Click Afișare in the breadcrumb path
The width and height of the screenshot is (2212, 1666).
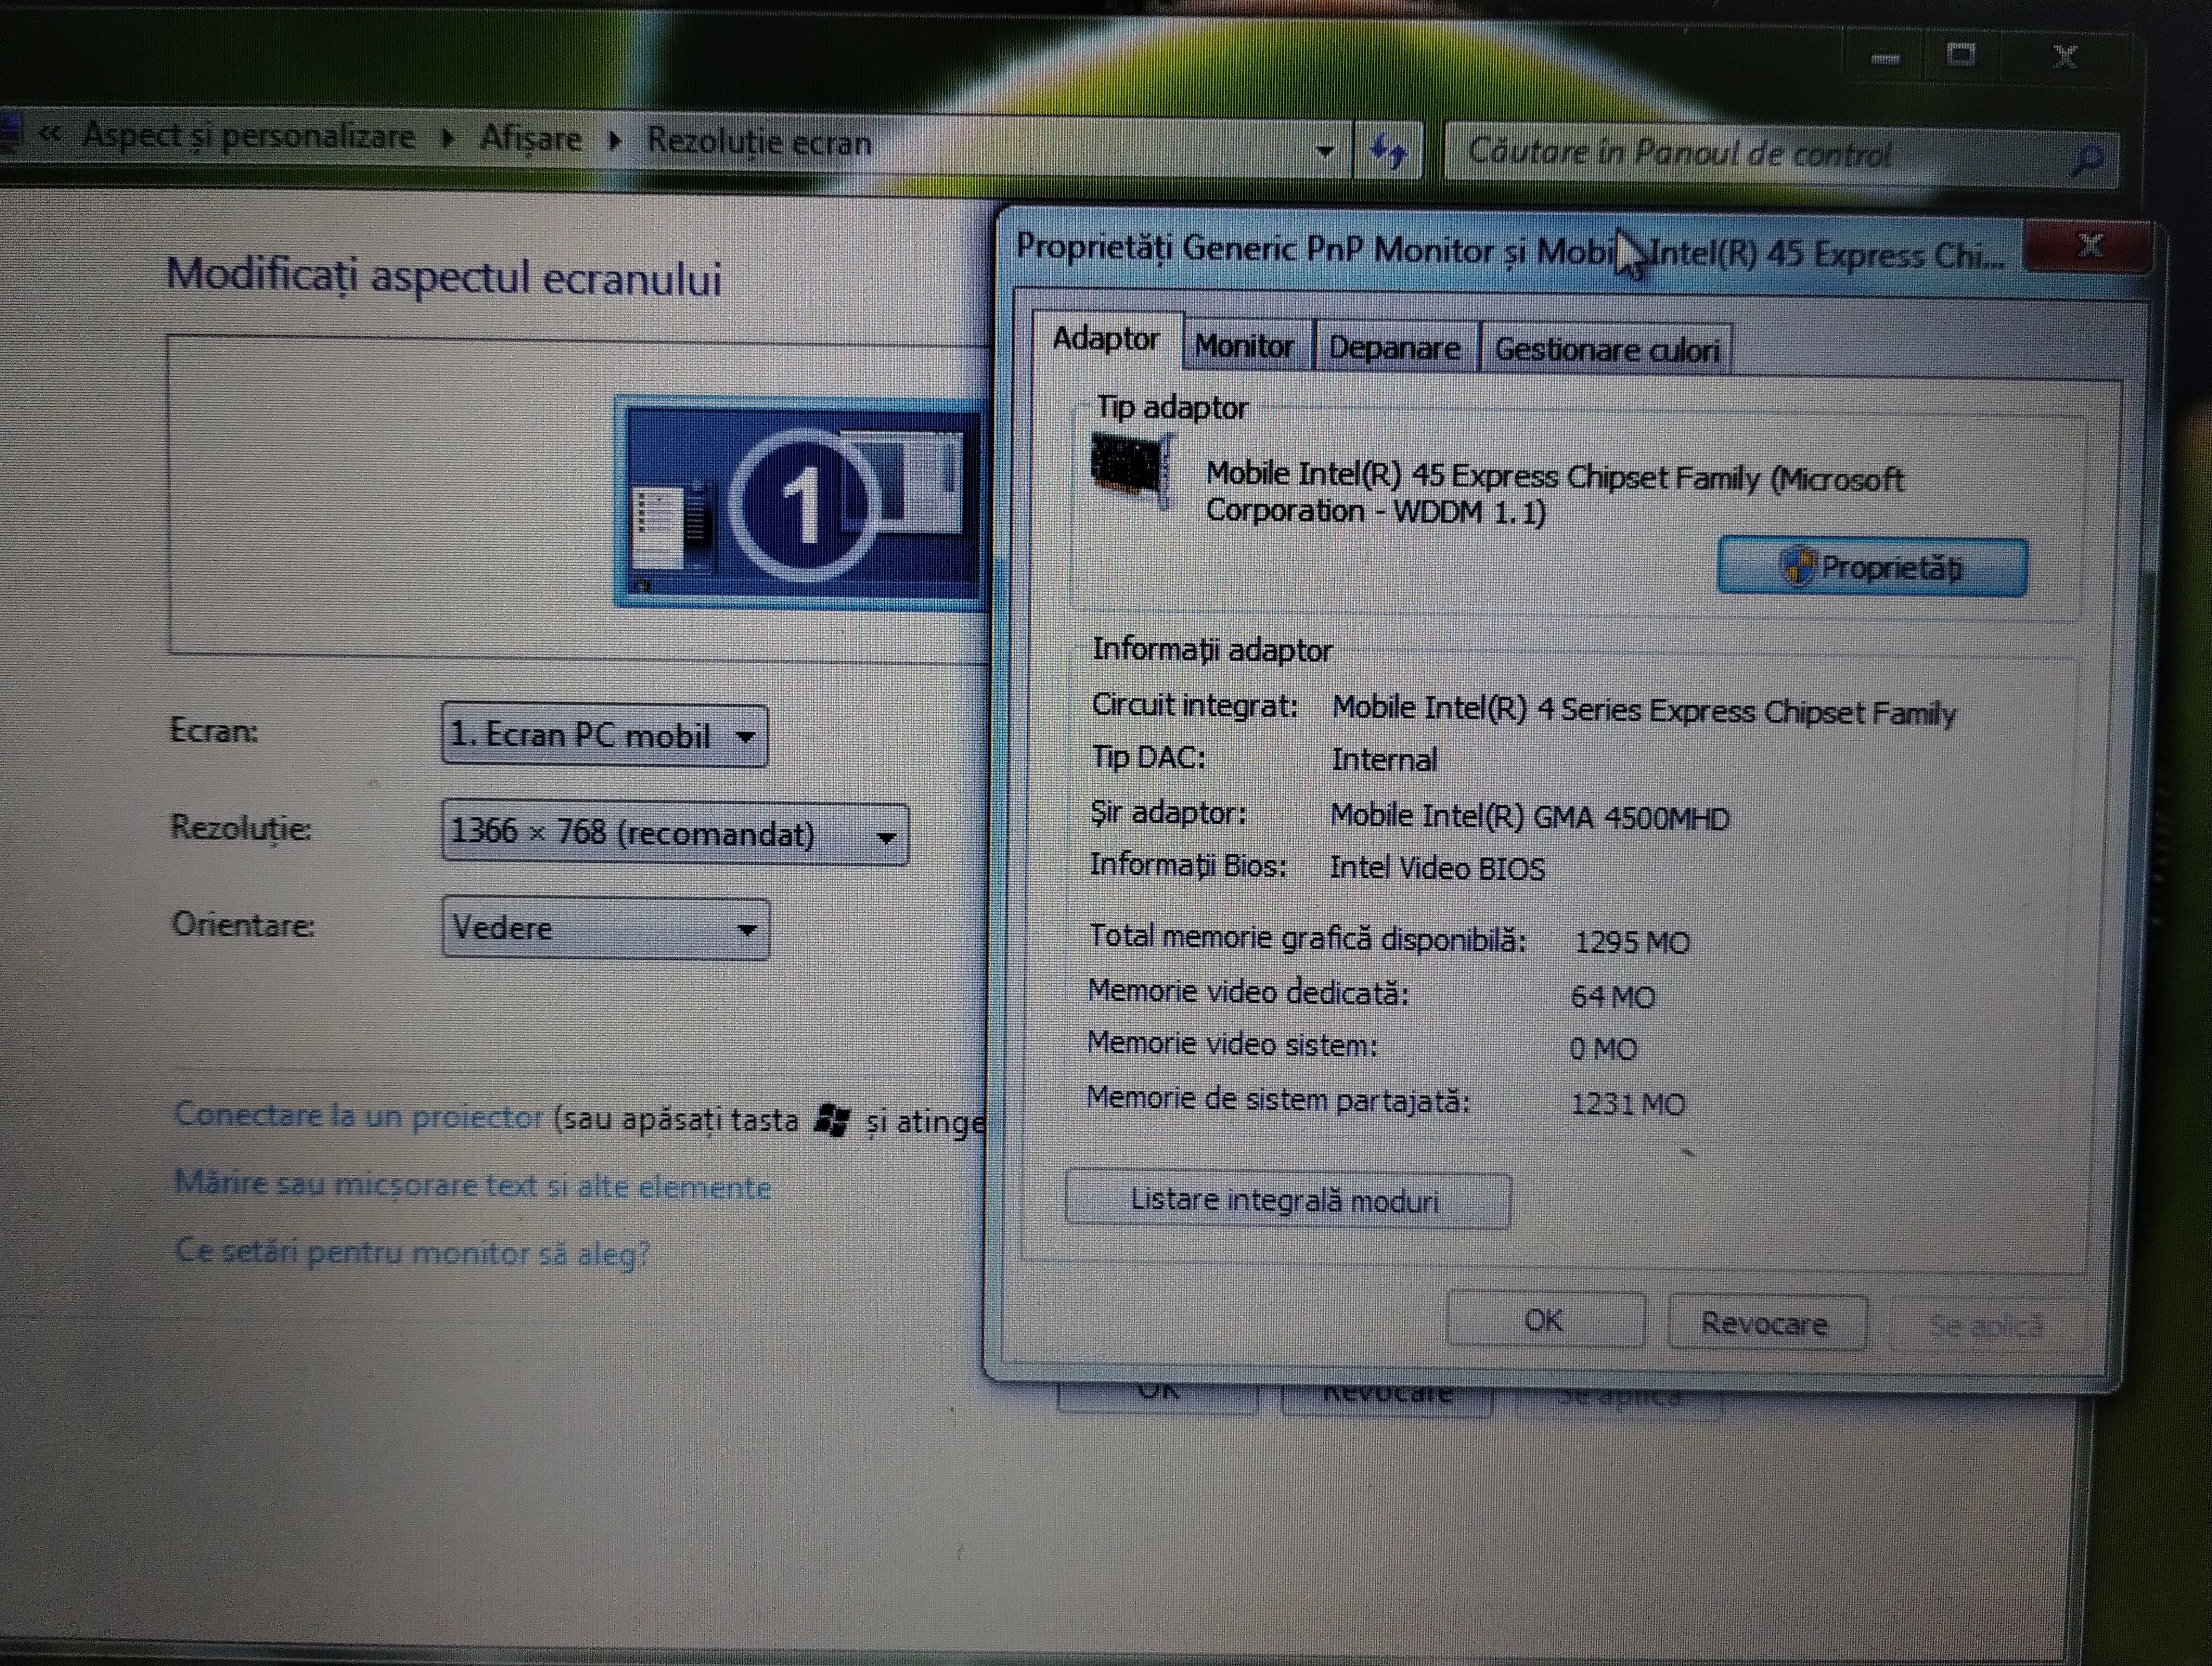(530, 138)
